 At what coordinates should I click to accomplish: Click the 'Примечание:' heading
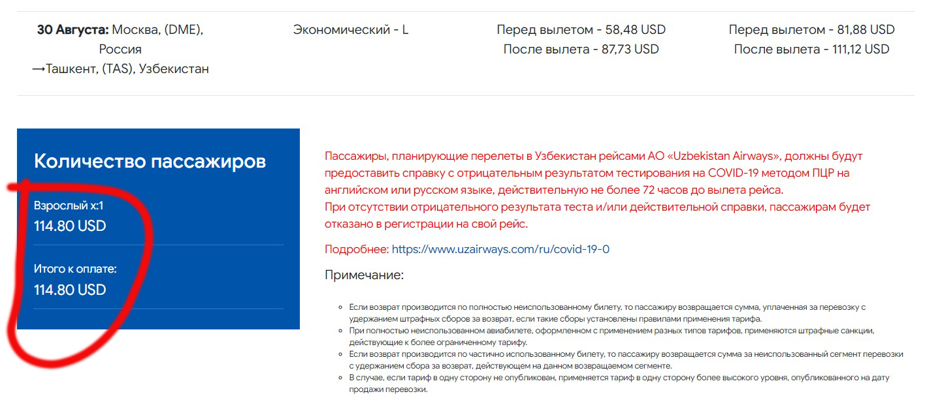click(364, 275)
